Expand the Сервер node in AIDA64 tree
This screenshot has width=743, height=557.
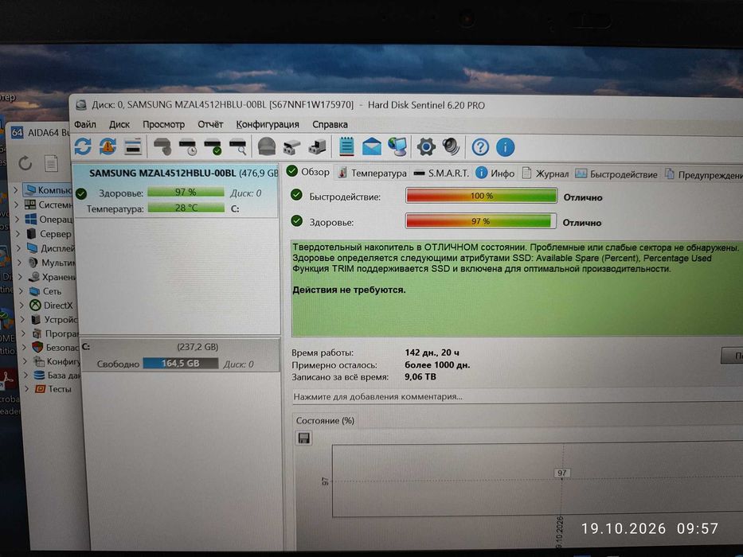point(18,233)
